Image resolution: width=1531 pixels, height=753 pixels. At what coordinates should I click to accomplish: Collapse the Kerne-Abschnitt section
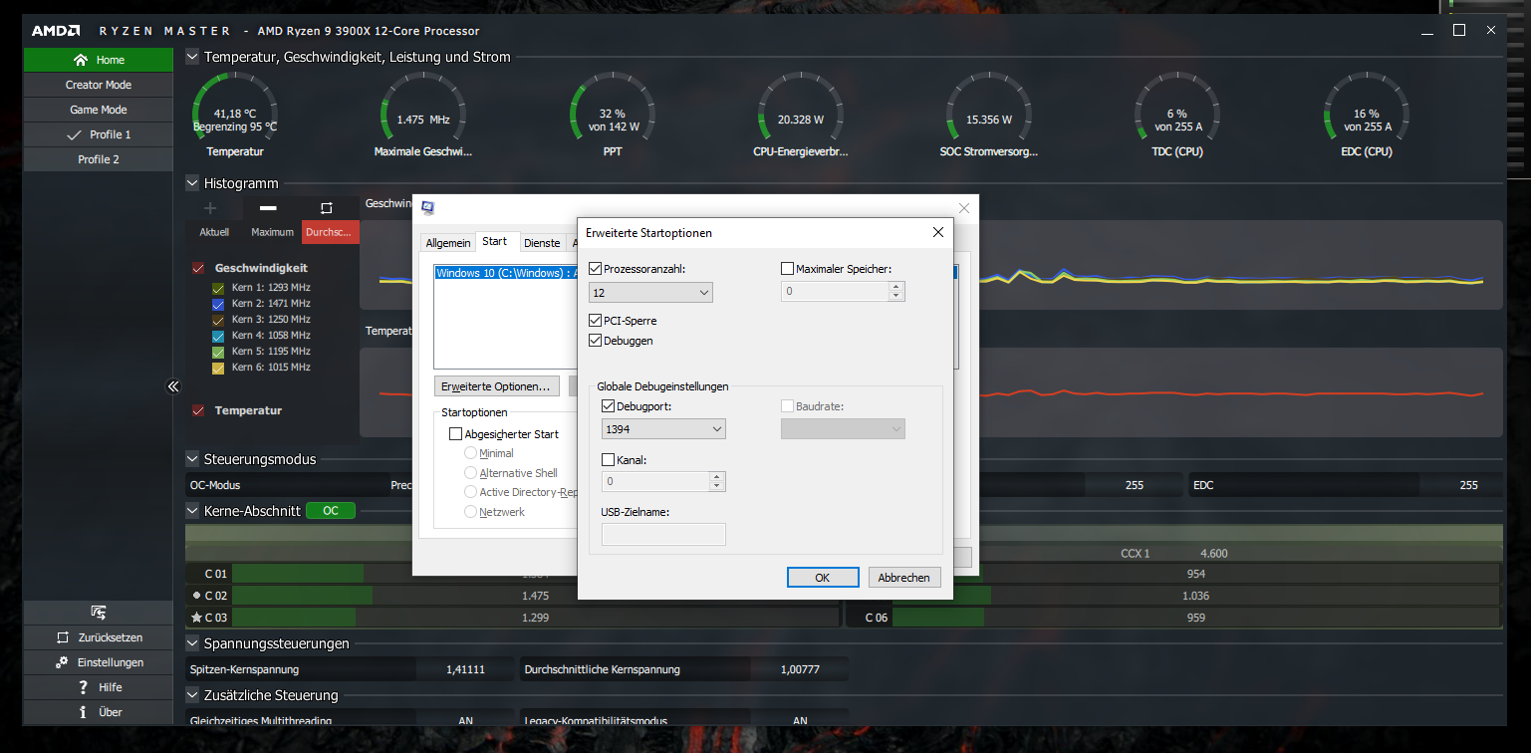(192, 511)
